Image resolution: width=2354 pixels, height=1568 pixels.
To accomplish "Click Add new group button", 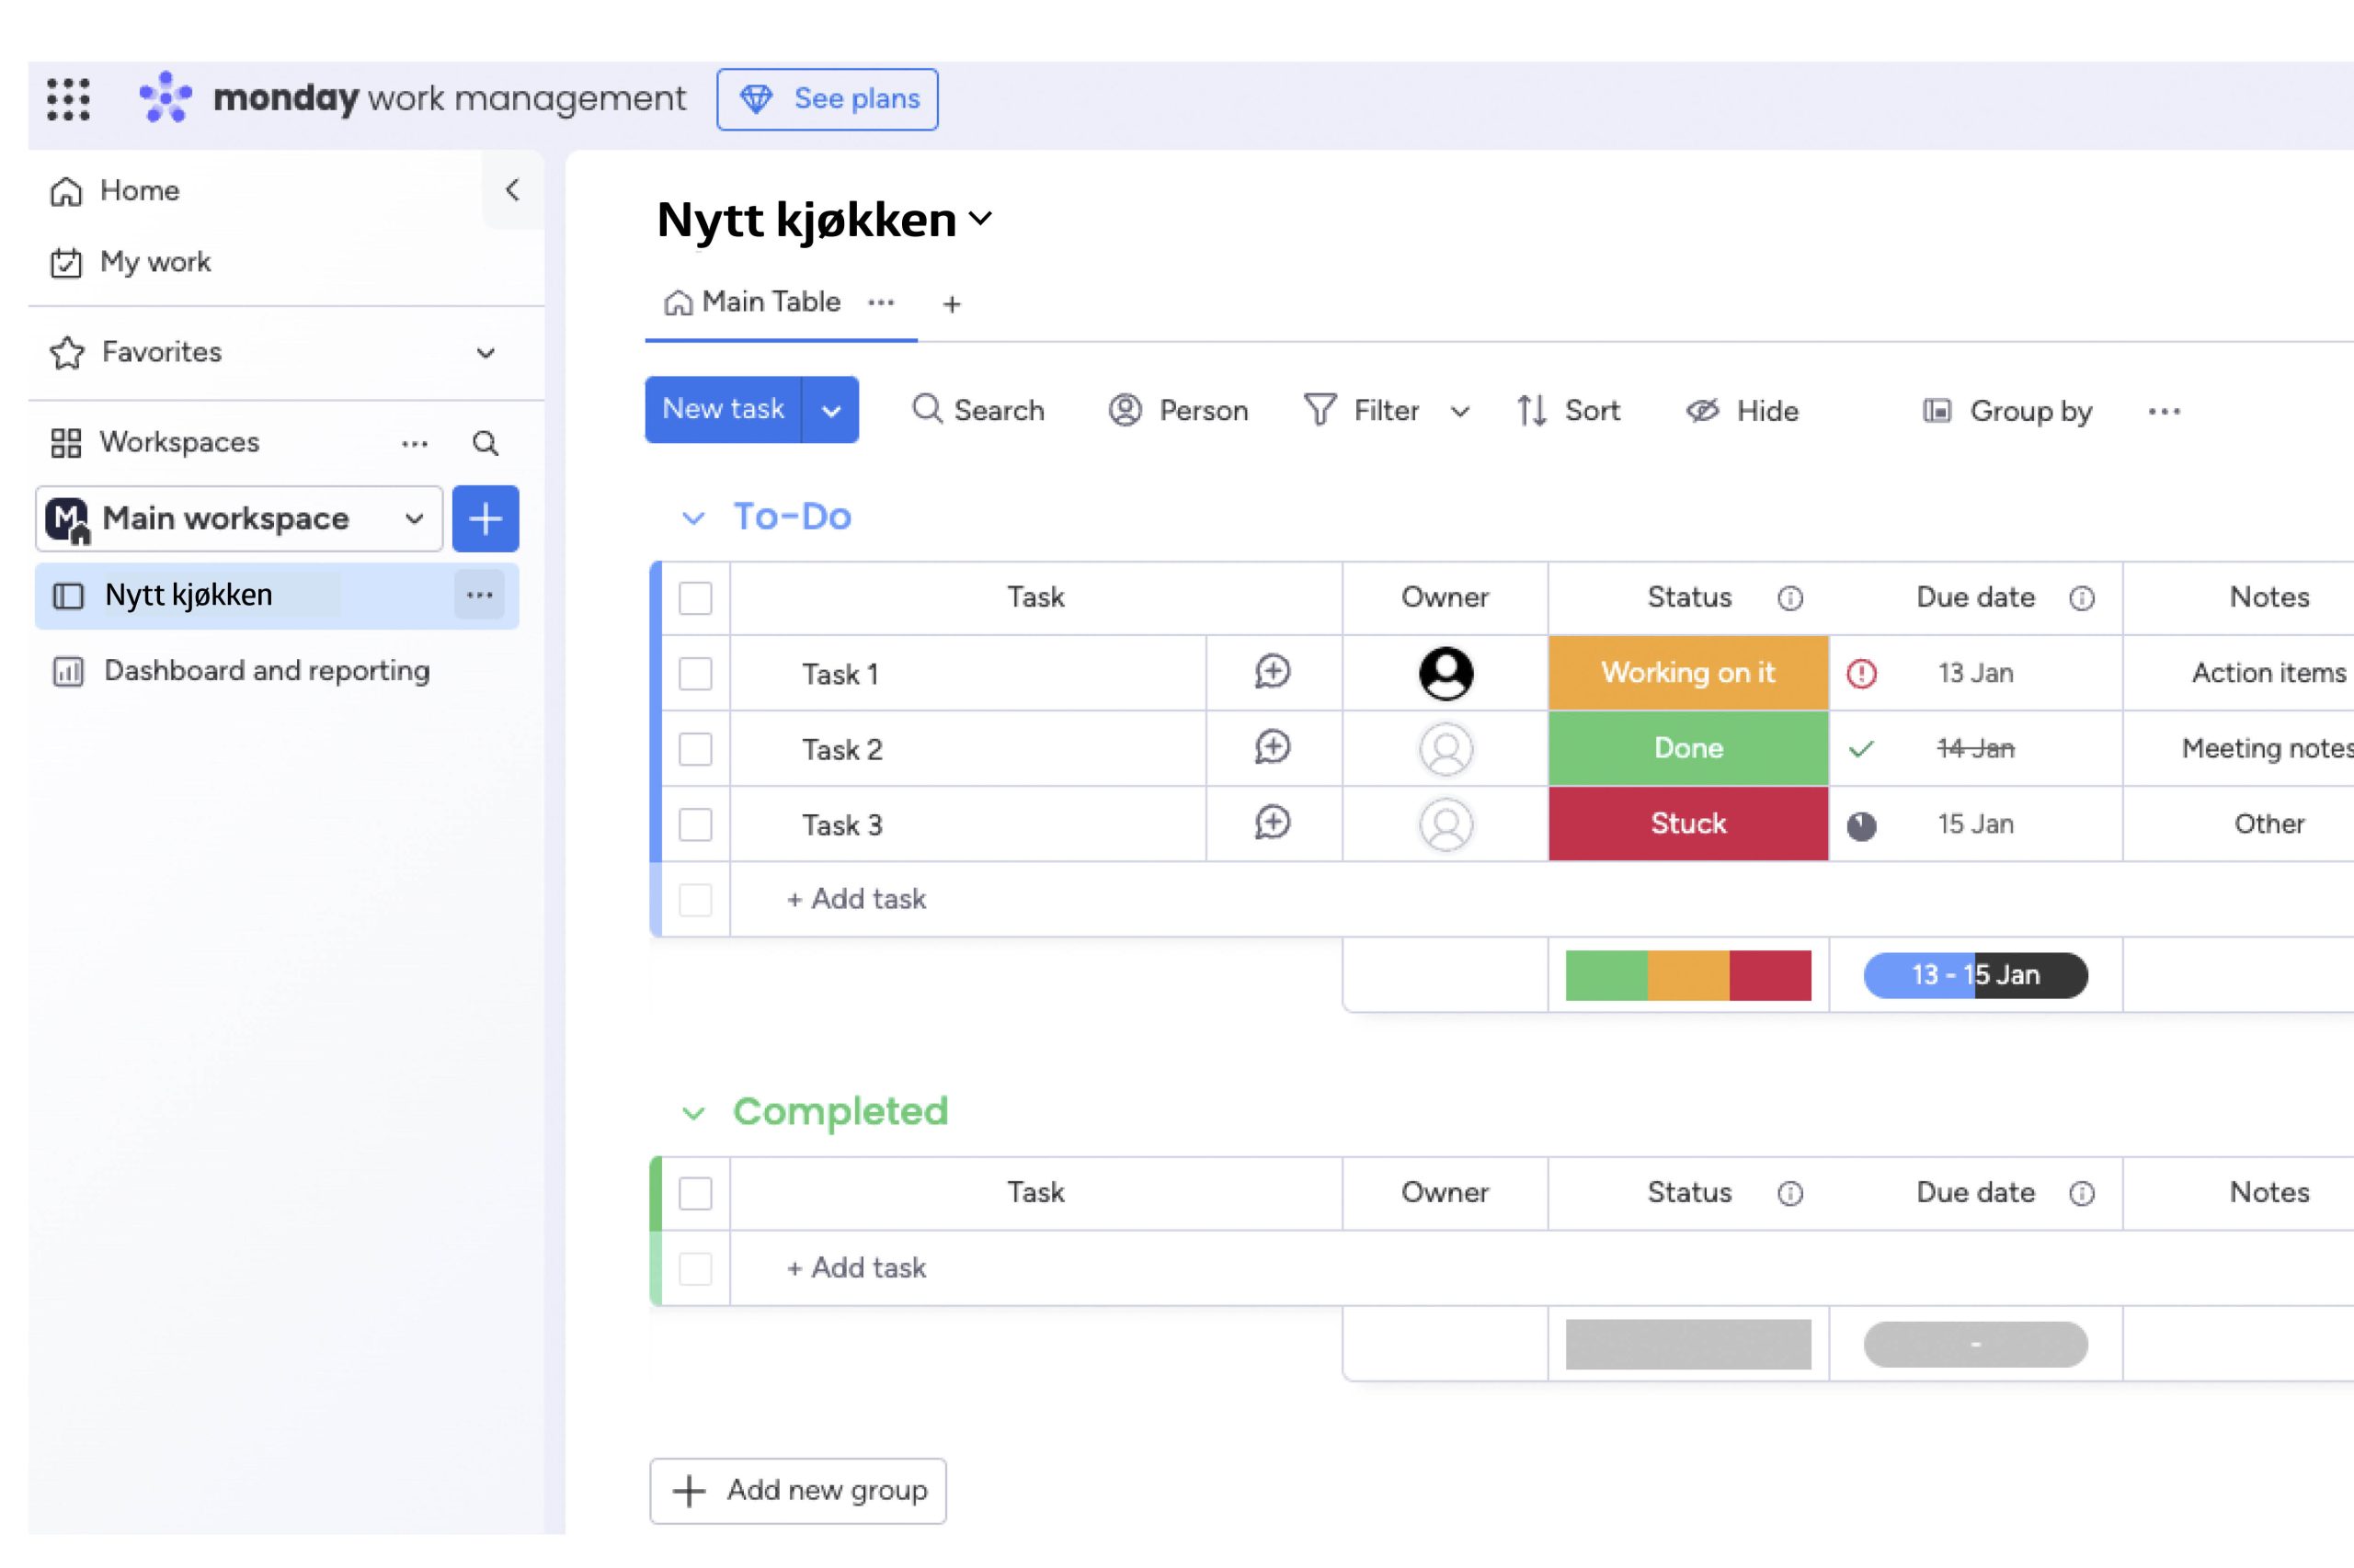I will [797, 1491].
